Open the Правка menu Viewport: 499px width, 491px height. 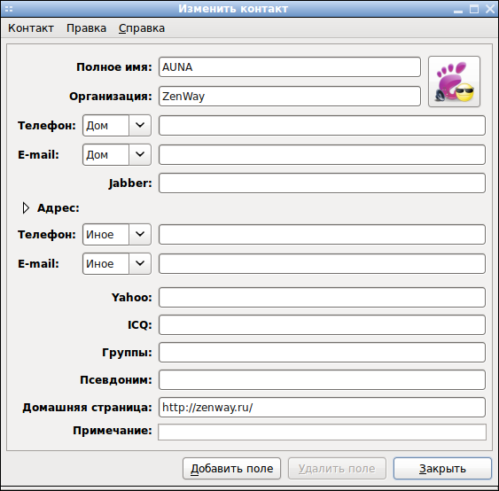coord(86,28)
